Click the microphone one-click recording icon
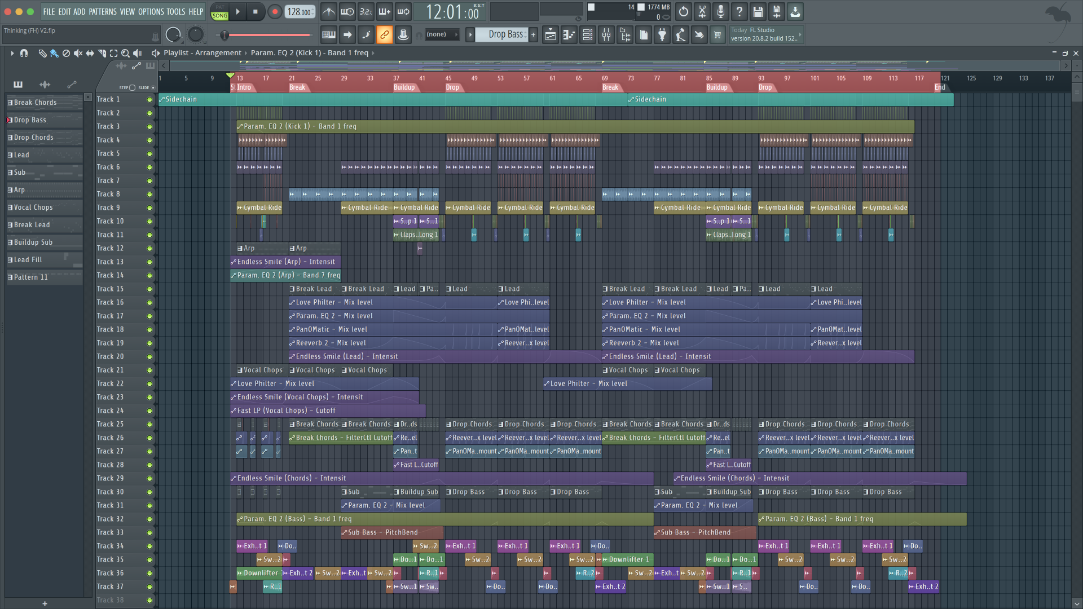This screenshot has height=609, width=1083. pos(720,11)
